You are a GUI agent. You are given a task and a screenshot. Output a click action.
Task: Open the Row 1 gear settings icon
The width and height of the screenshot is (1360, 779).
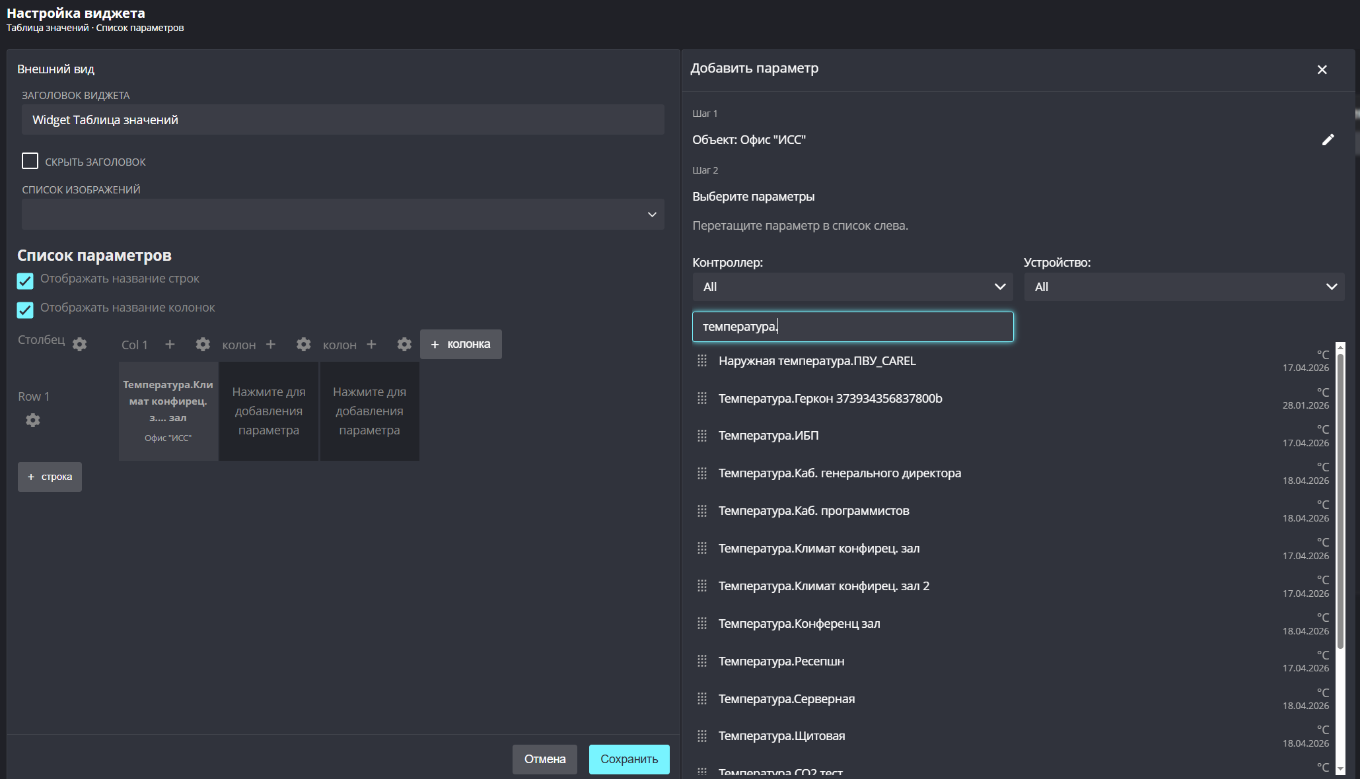[x=32, y=420]
